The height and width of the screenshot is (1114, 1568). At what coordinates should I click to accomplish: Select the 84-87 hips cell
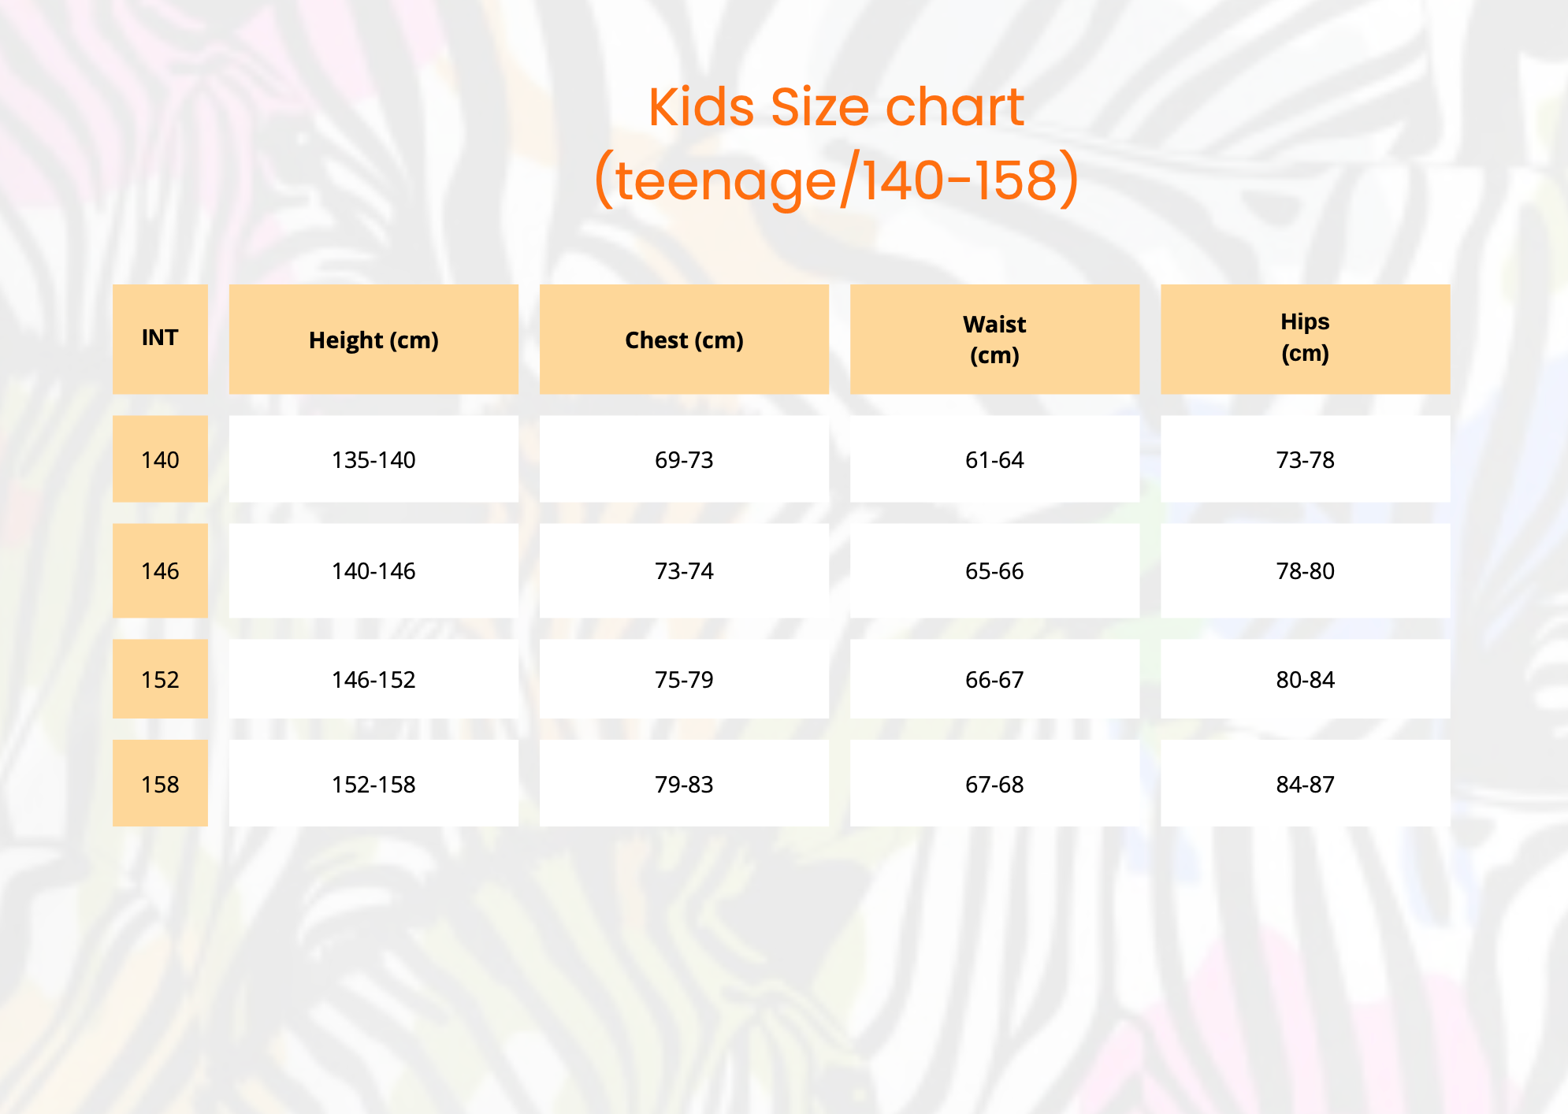coord(1305,784)
